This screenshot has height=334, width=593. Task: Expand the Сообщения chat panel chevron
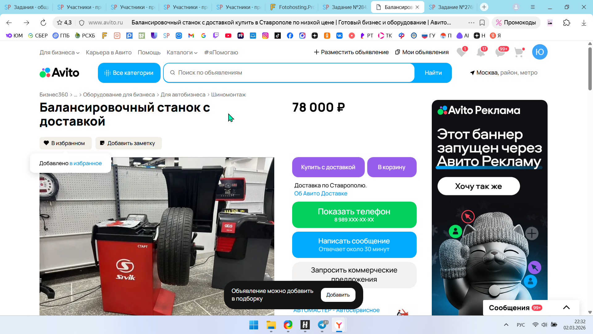[566, 307]
